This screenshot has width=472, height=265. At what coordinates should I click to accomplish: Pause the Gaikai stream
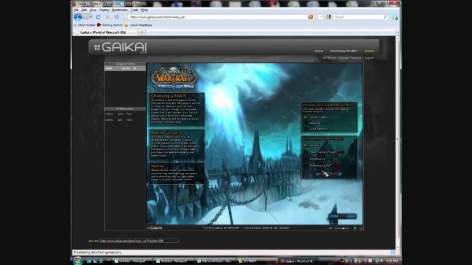click(x=355, y=228)
